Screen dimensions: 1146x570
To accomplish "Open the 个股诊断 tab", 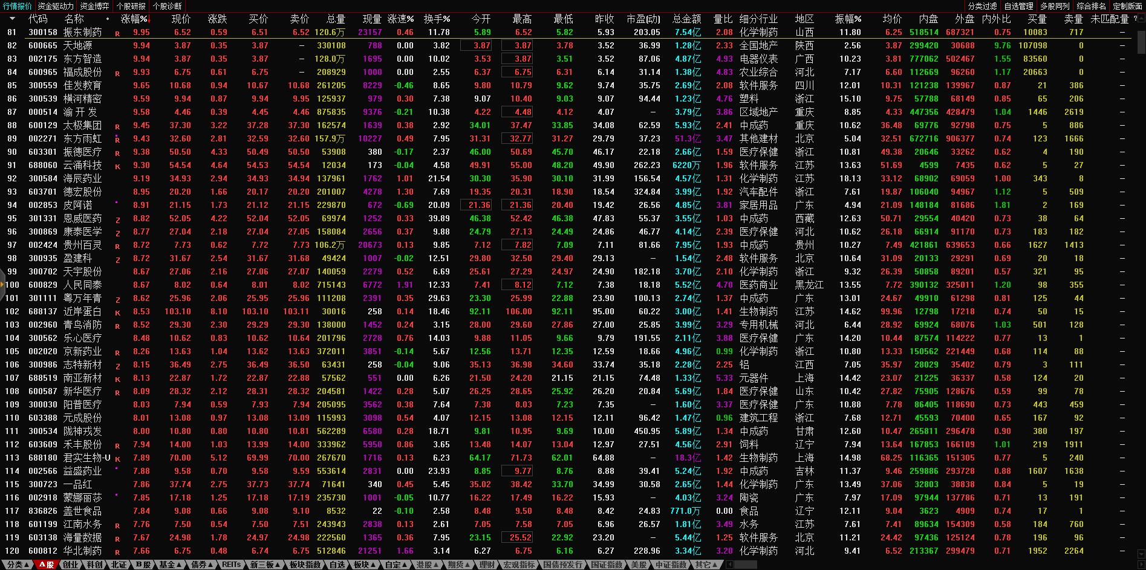I will 167,6.
